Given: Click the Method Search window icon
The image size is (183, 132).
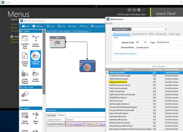Looking at the screenshot, I should [108, 19].
